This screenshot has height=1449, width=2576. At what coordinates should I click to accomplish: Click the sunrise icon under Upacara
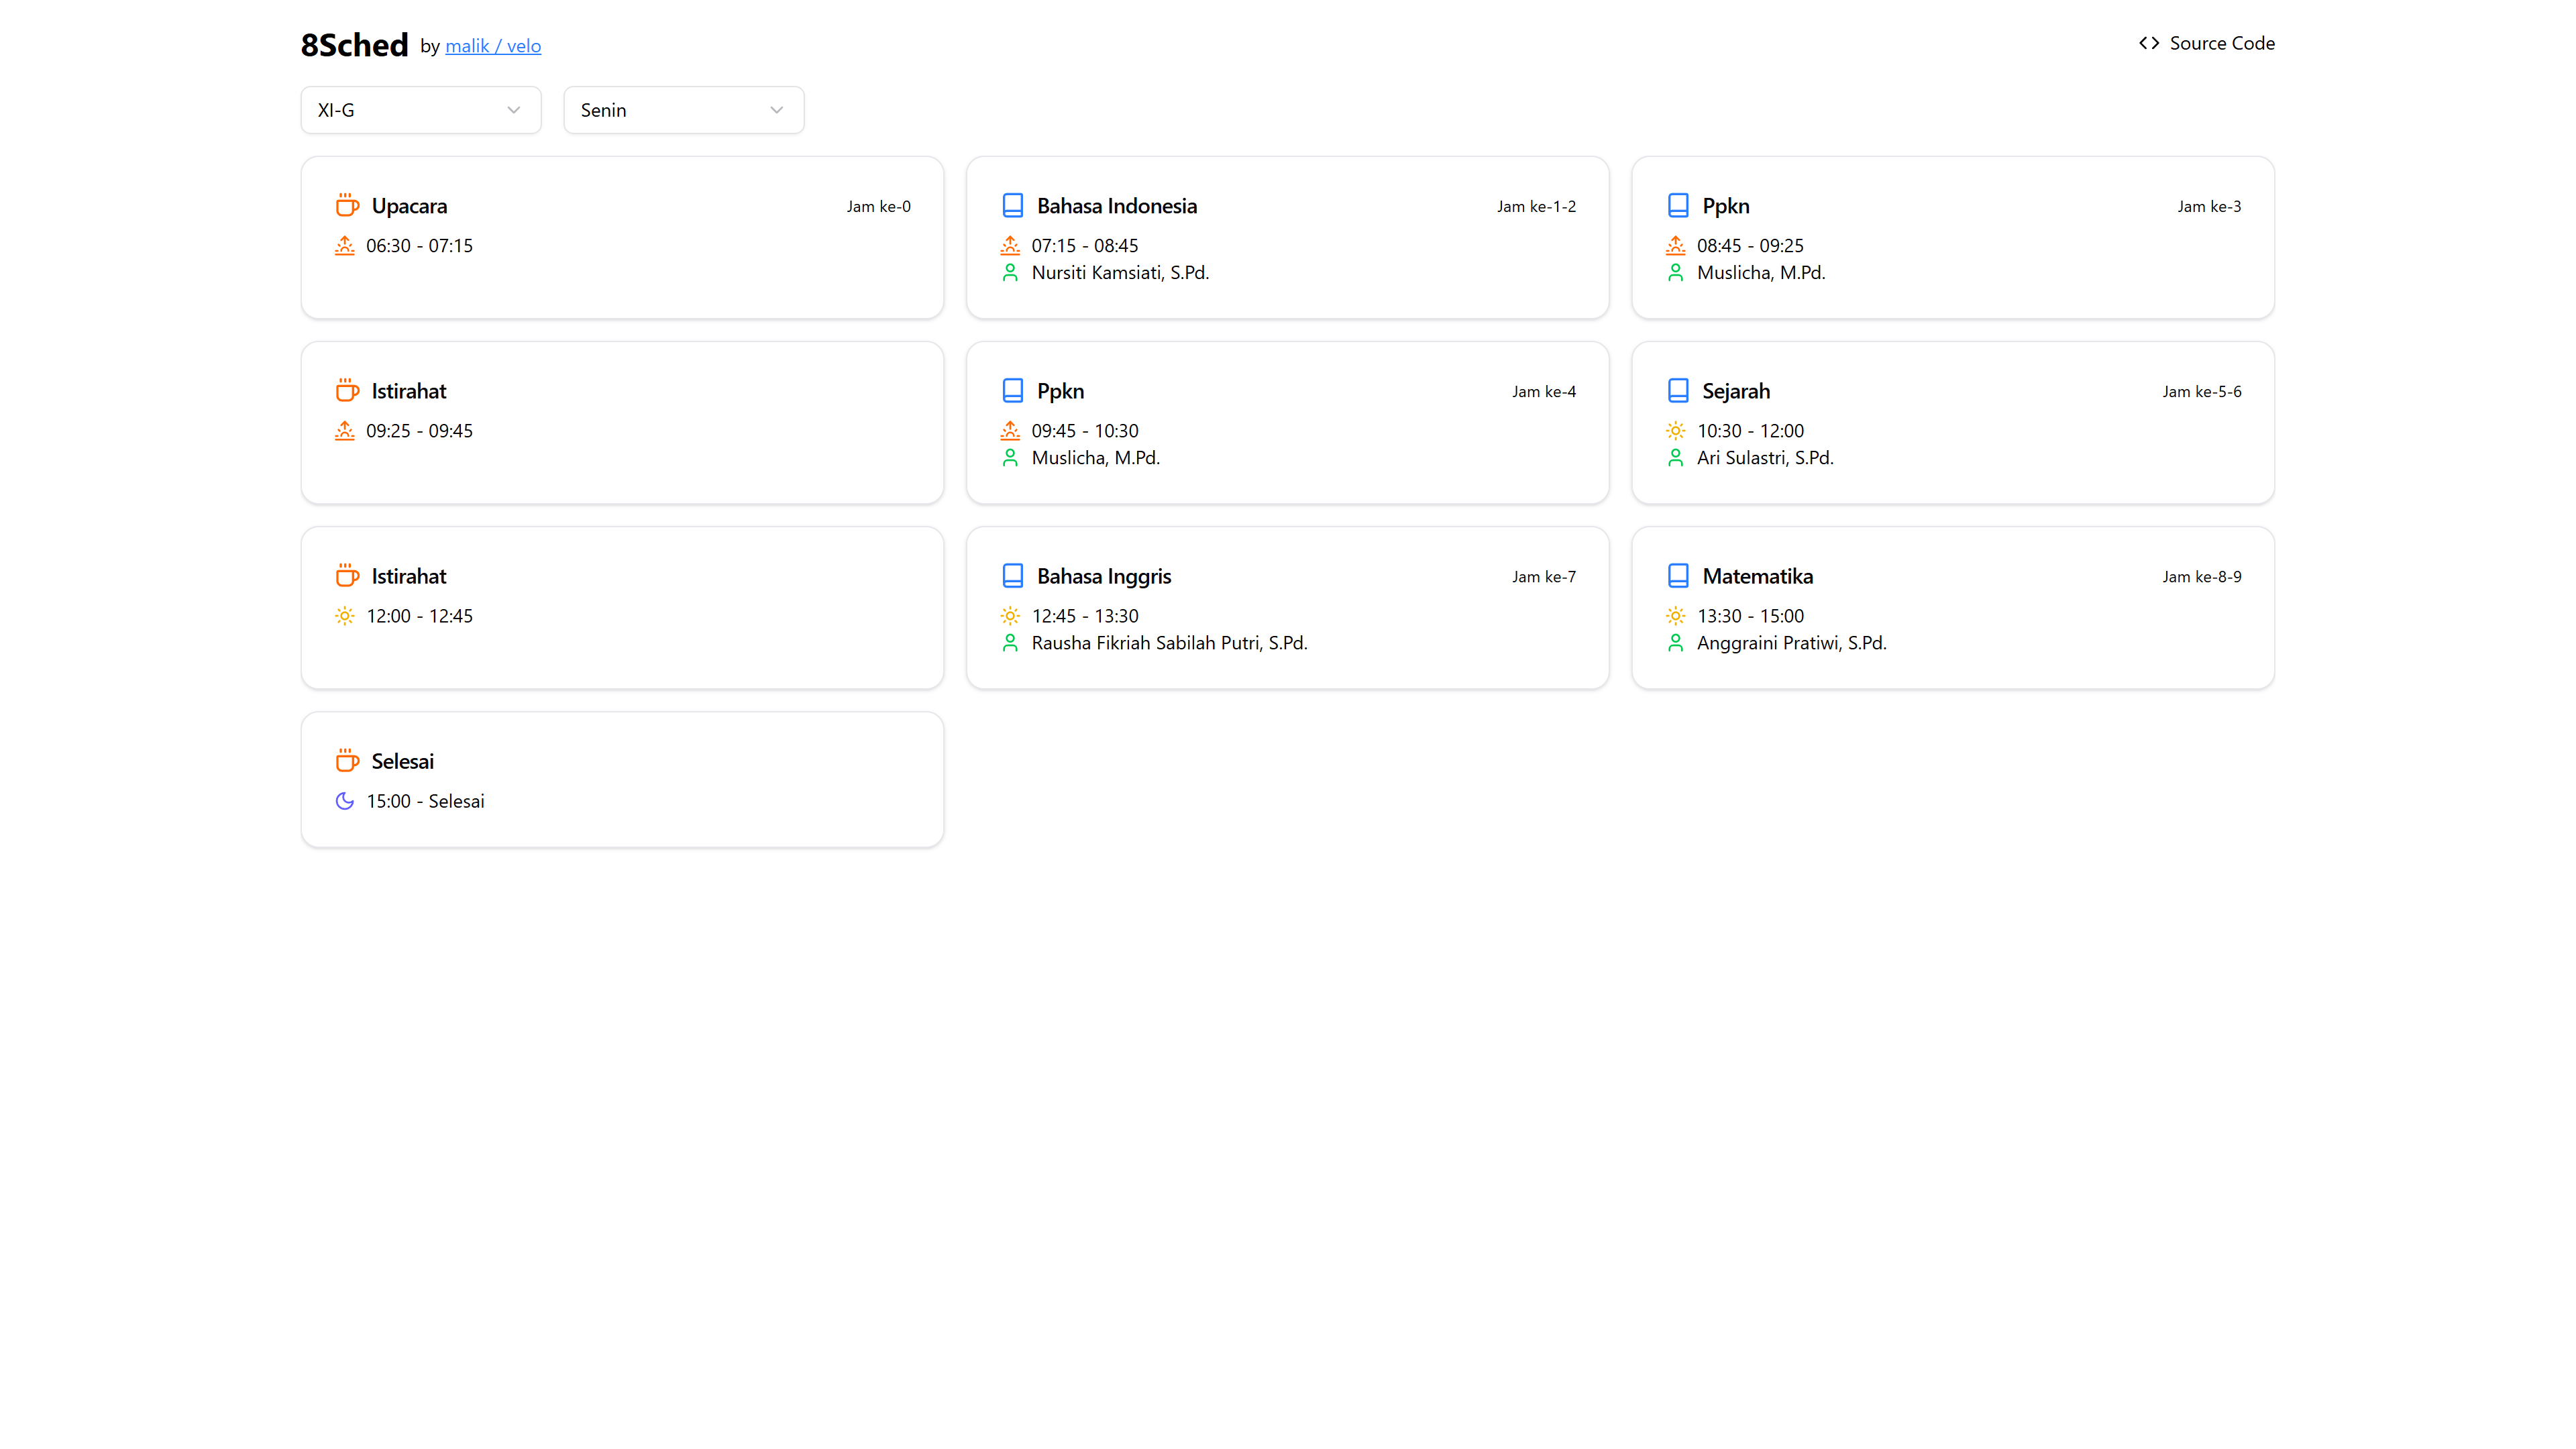click(x=345, y=245)
